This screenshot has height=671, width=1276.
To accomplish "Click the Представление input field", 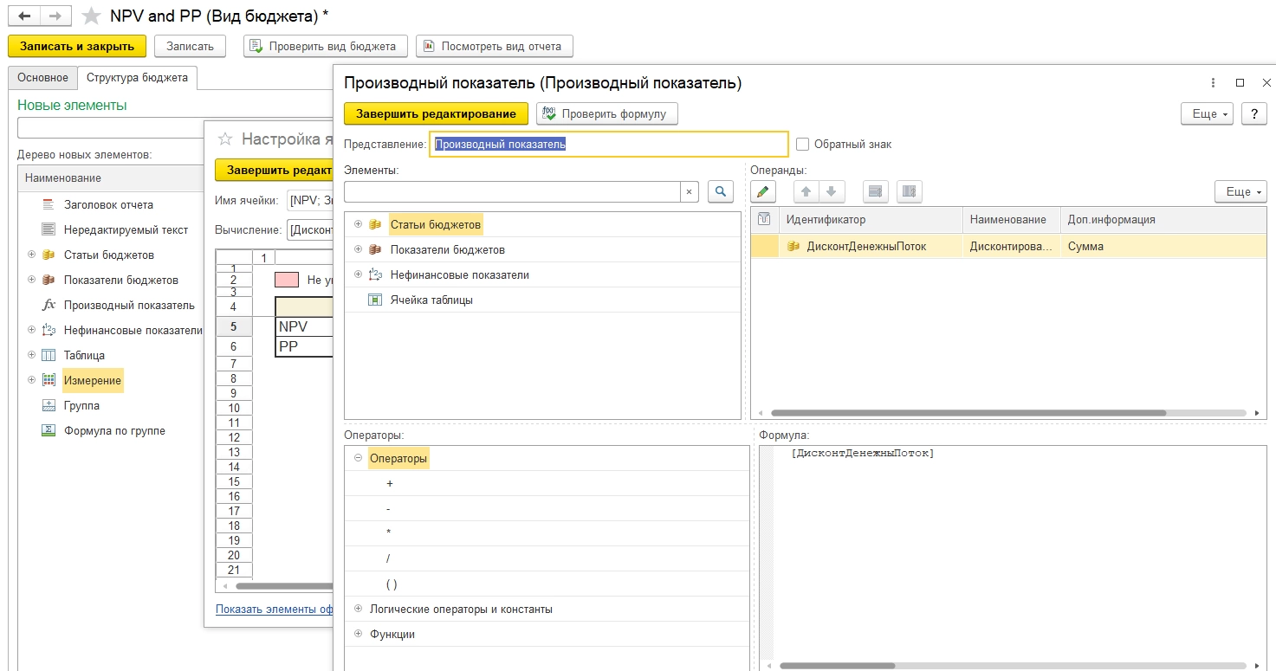I will [x=609, y=145].
